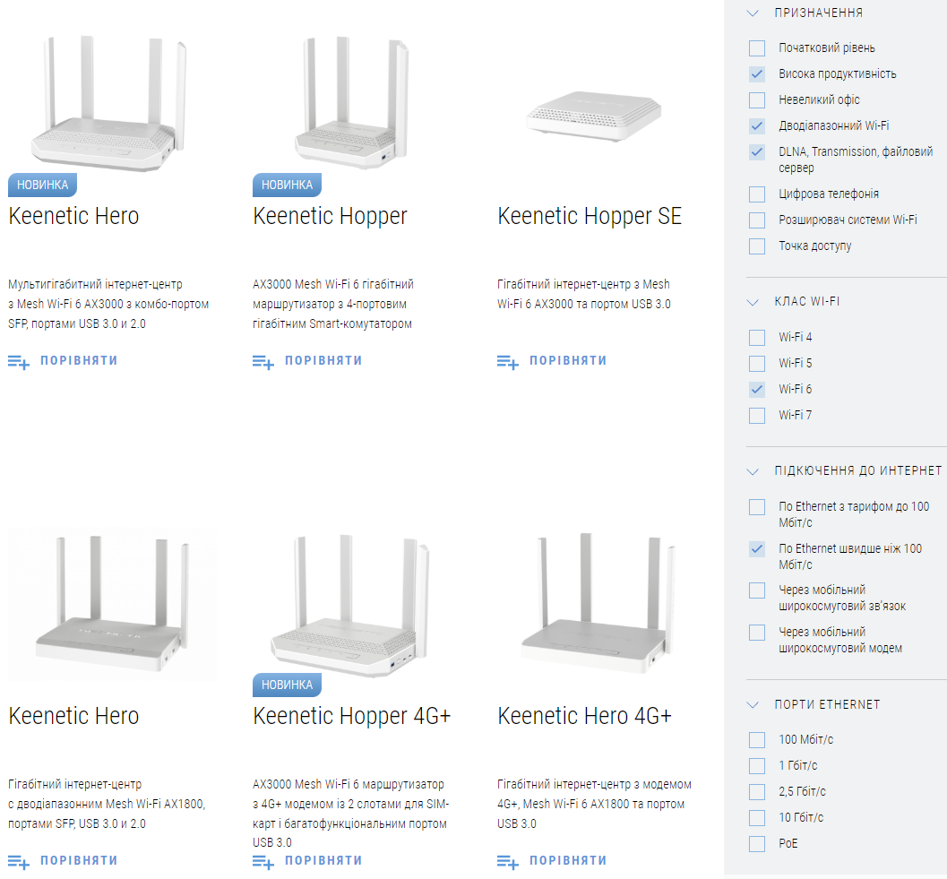Check the Цифрова телефонія option
Viewport: 947px width, 879px height.
(x=757, y=194)
